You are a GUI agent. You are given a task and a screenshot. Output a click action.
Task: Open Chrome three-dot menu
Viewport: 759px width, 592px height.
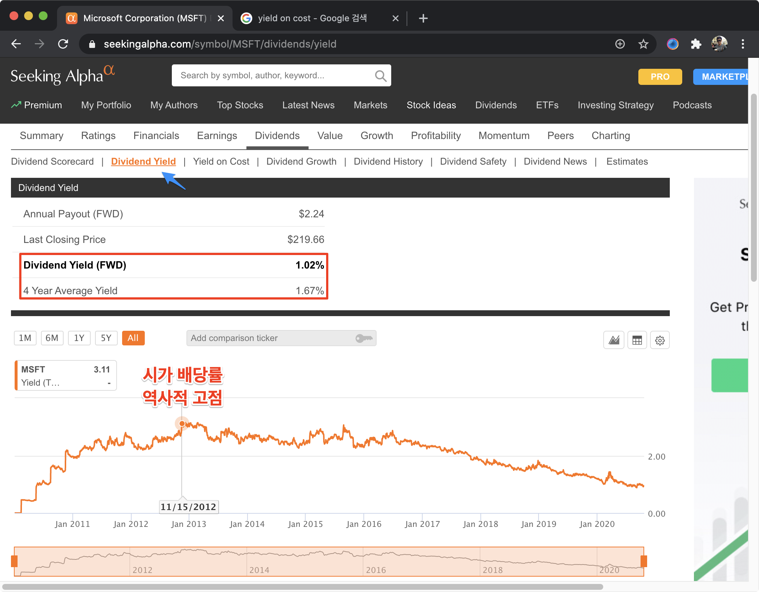click(x=743, y=44)
